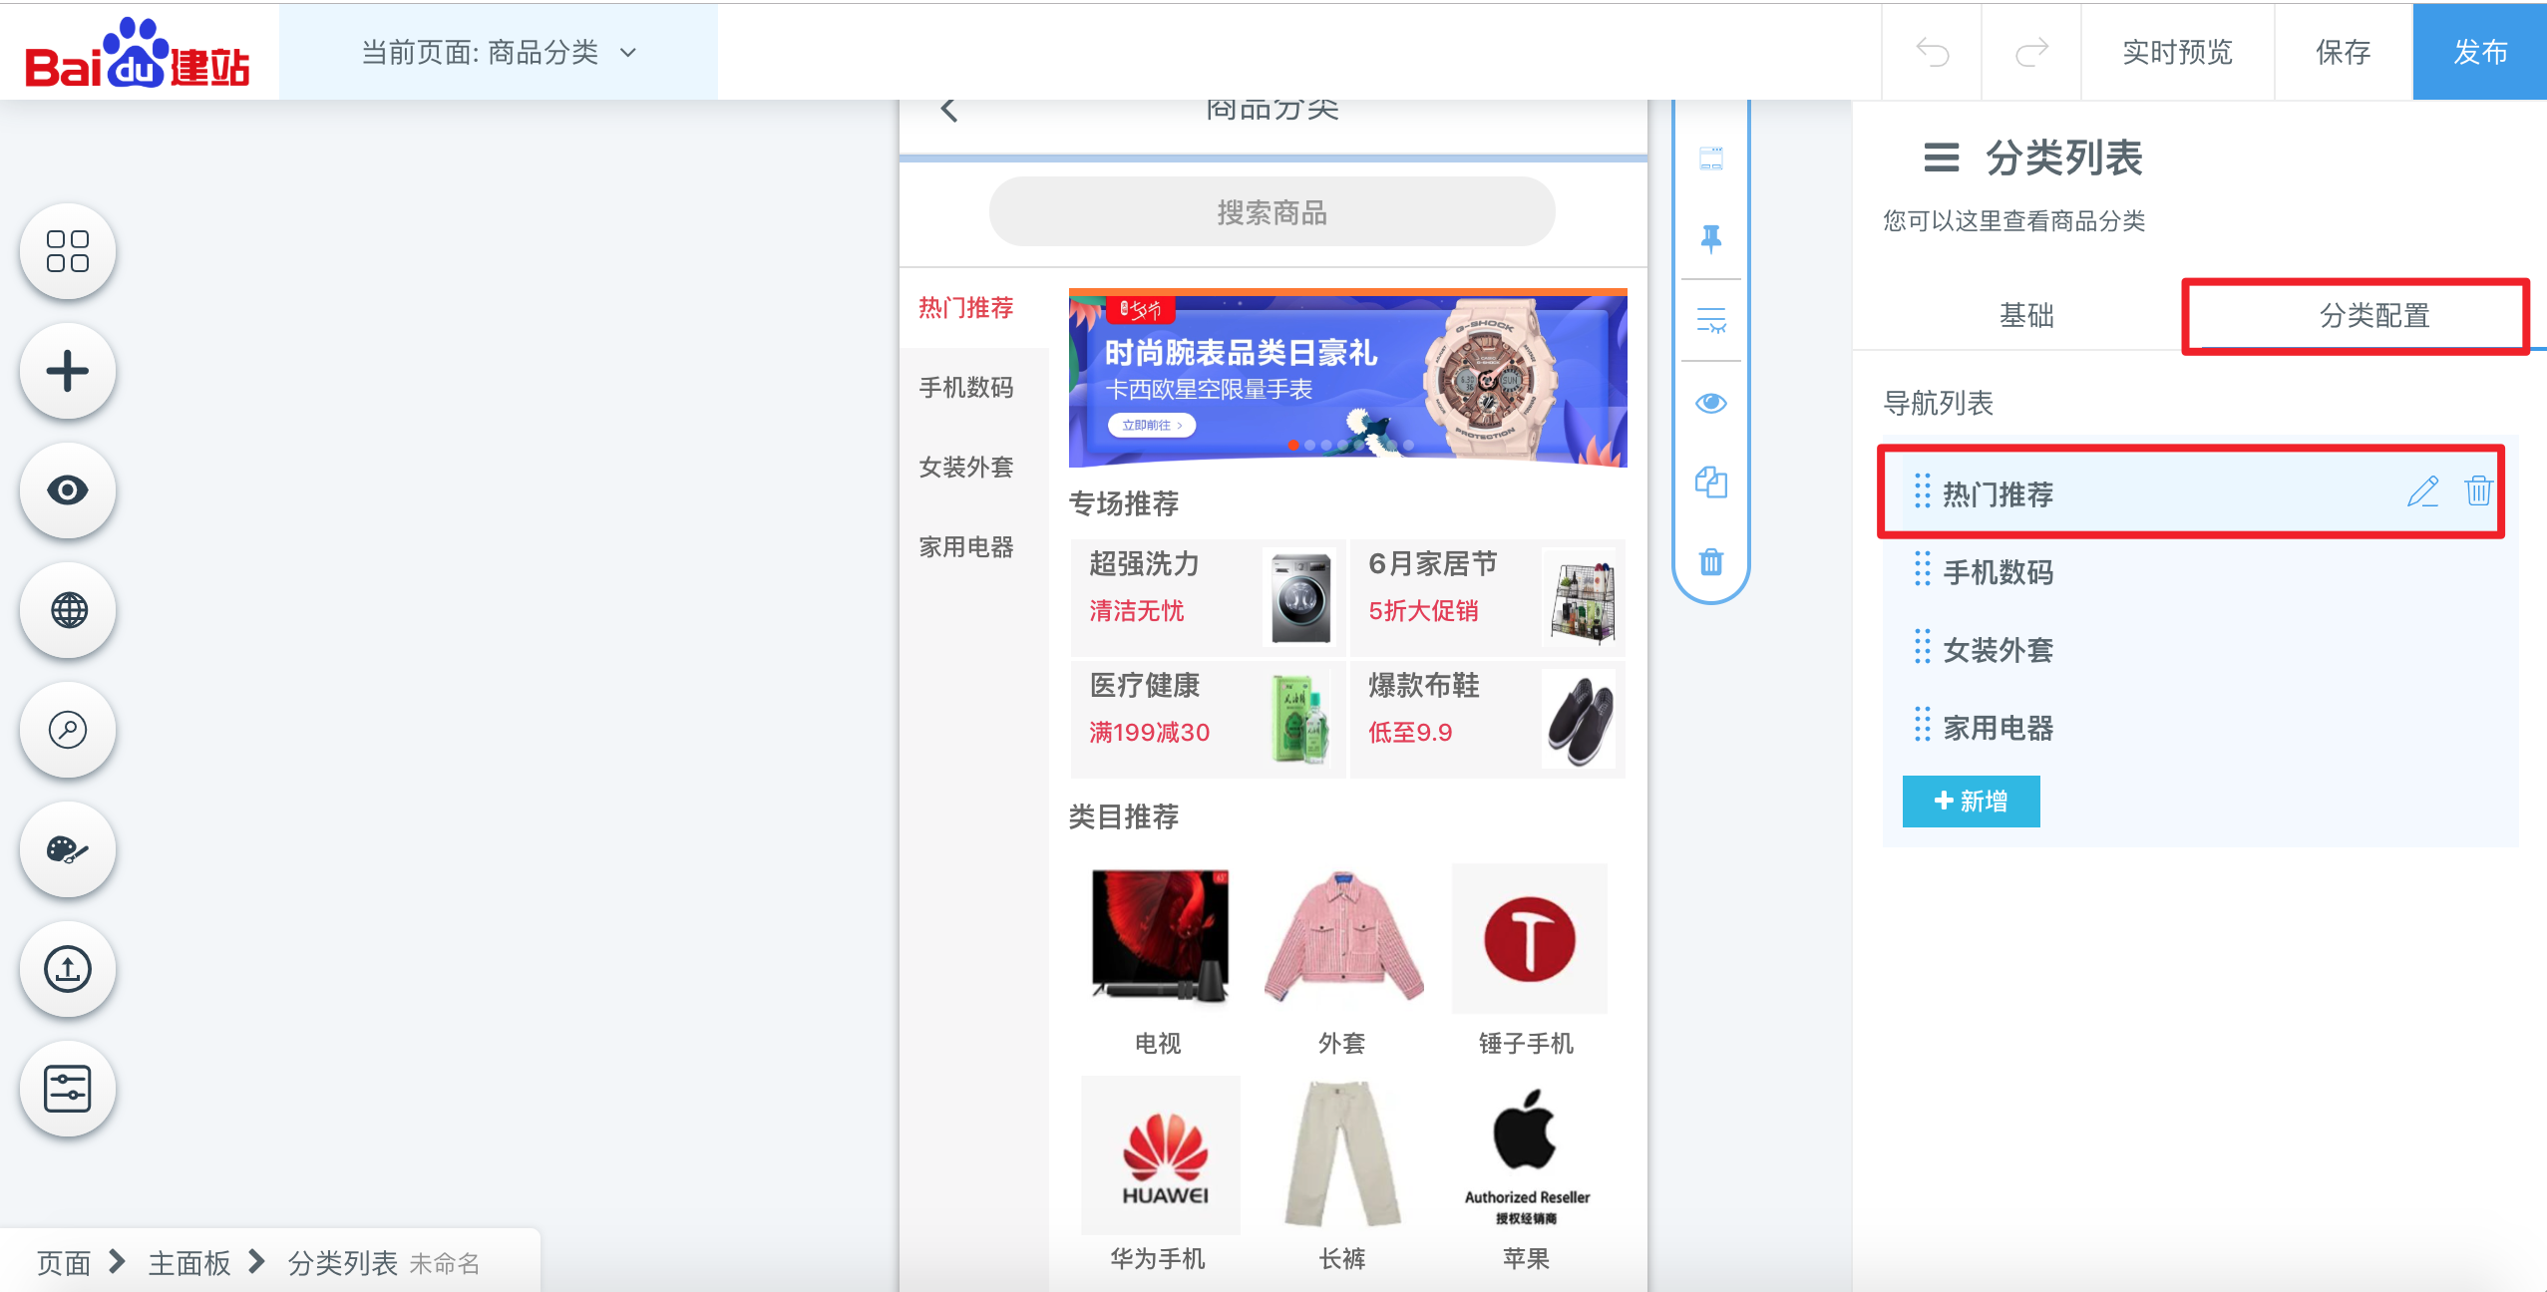Click 页面 in bottom breadcrumb

click(64, 1263)
